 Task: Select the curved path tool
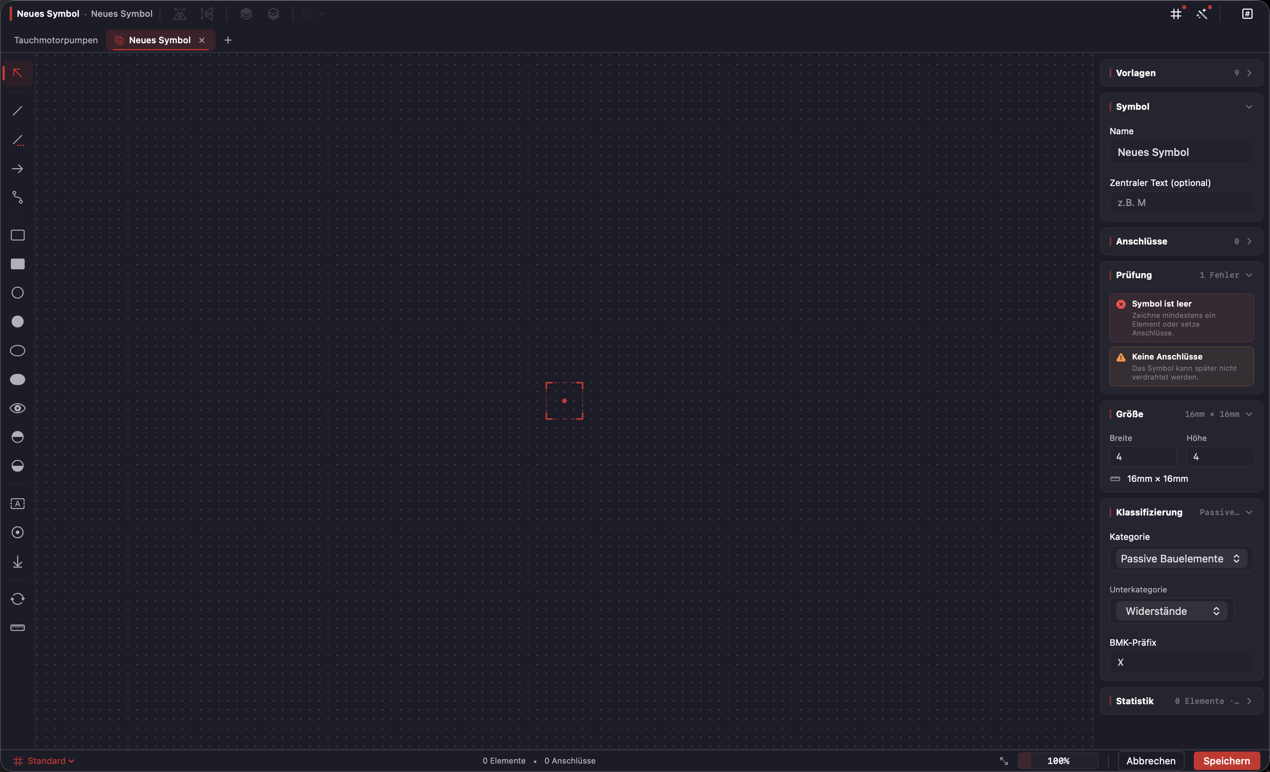pyautogui.click(x=18, y=197)
